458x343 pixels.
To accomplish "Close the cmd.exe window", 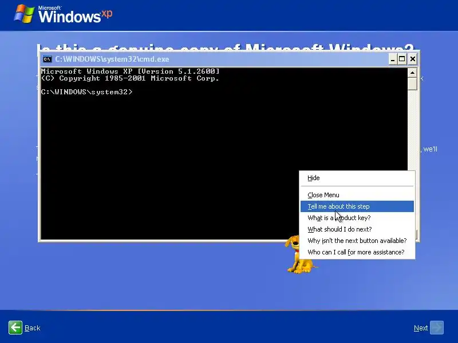I will click(413, 59).
